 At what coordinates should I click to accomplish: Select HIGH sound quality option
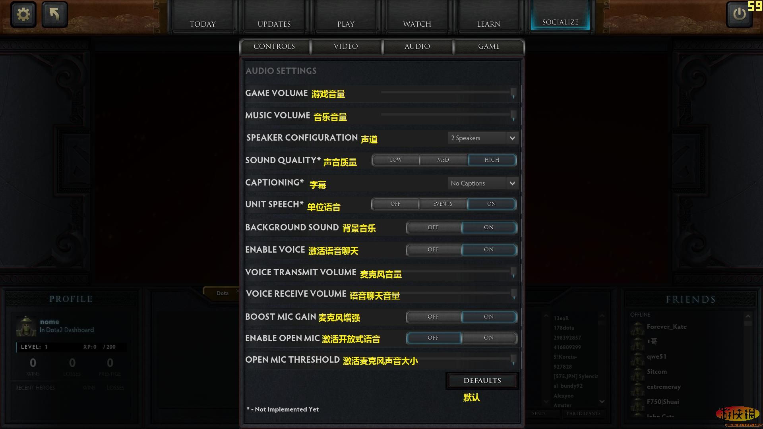[491, 159]
